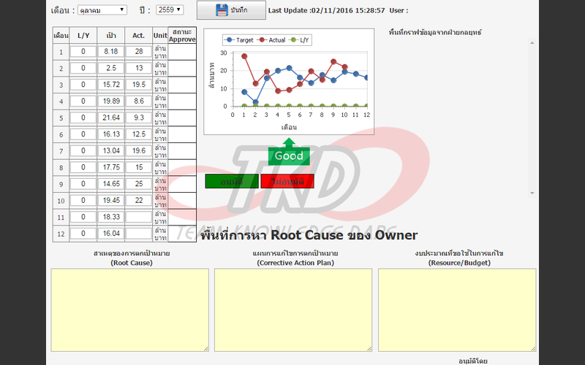Click the month 1 Actual data point on chart

[x=244, y=57]
